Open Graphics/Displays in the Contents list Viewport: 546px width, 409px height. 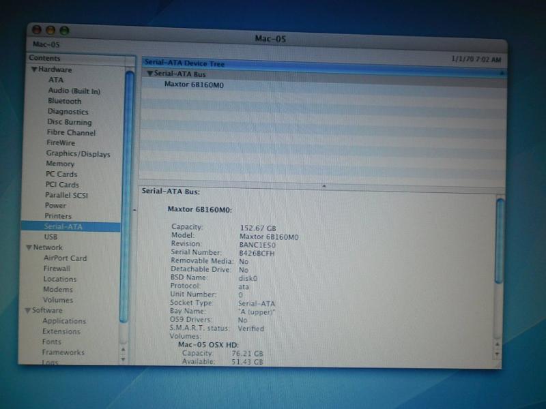tap(78, 153)
